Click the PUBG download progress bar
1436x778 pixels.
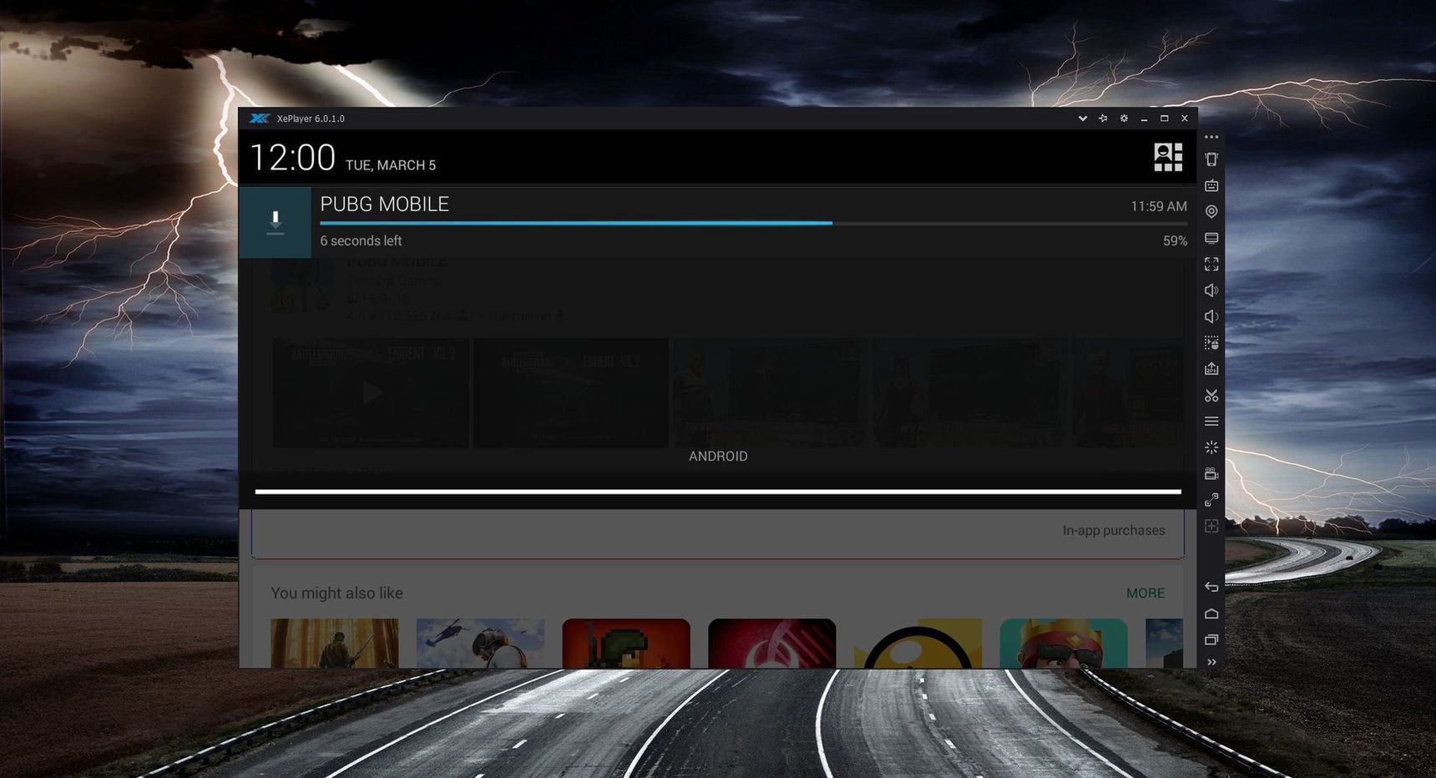point(753,223)
